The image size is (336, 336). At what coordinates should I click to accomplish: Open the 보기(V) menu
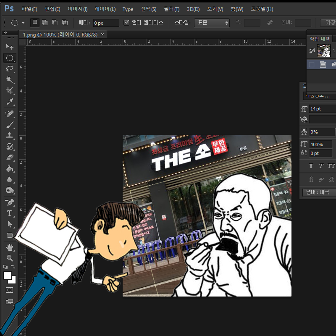(x=215, y=9)
